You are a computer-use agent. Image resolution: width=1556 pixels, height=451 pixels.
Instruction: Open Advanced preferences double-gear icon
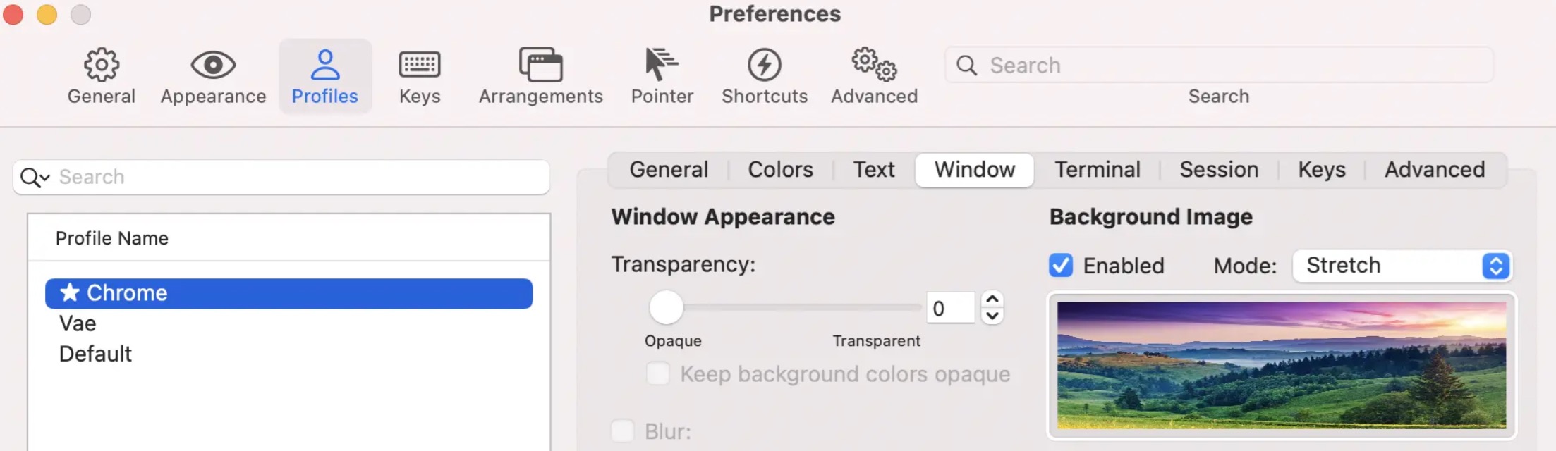click(x=874, y=66)
